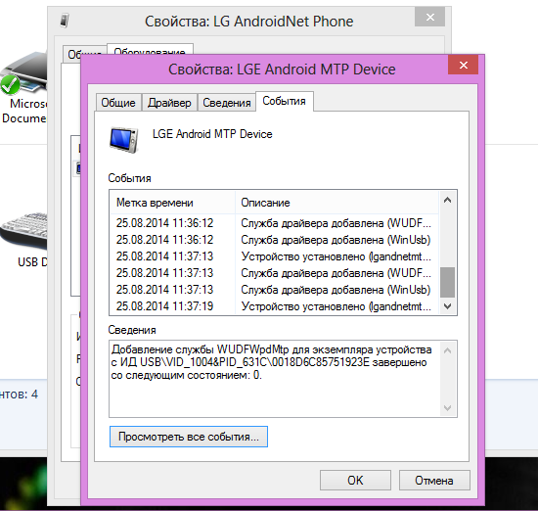Image resolution: width=538 pixels, height=511 pixels.
Task: Select the 11:37:13 WinUsb driver service event
Action: point(274,290)
